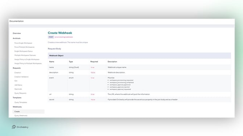The width and height of the screenshot is (243, 136).
Task: Open the Query Templates page
Action: point(21,102)
